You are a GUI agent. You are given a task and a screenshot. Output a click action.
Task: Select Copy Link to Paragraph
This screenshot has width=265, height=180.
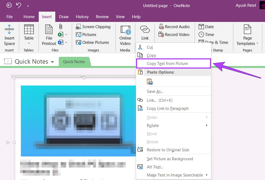(x=174, y=108)
